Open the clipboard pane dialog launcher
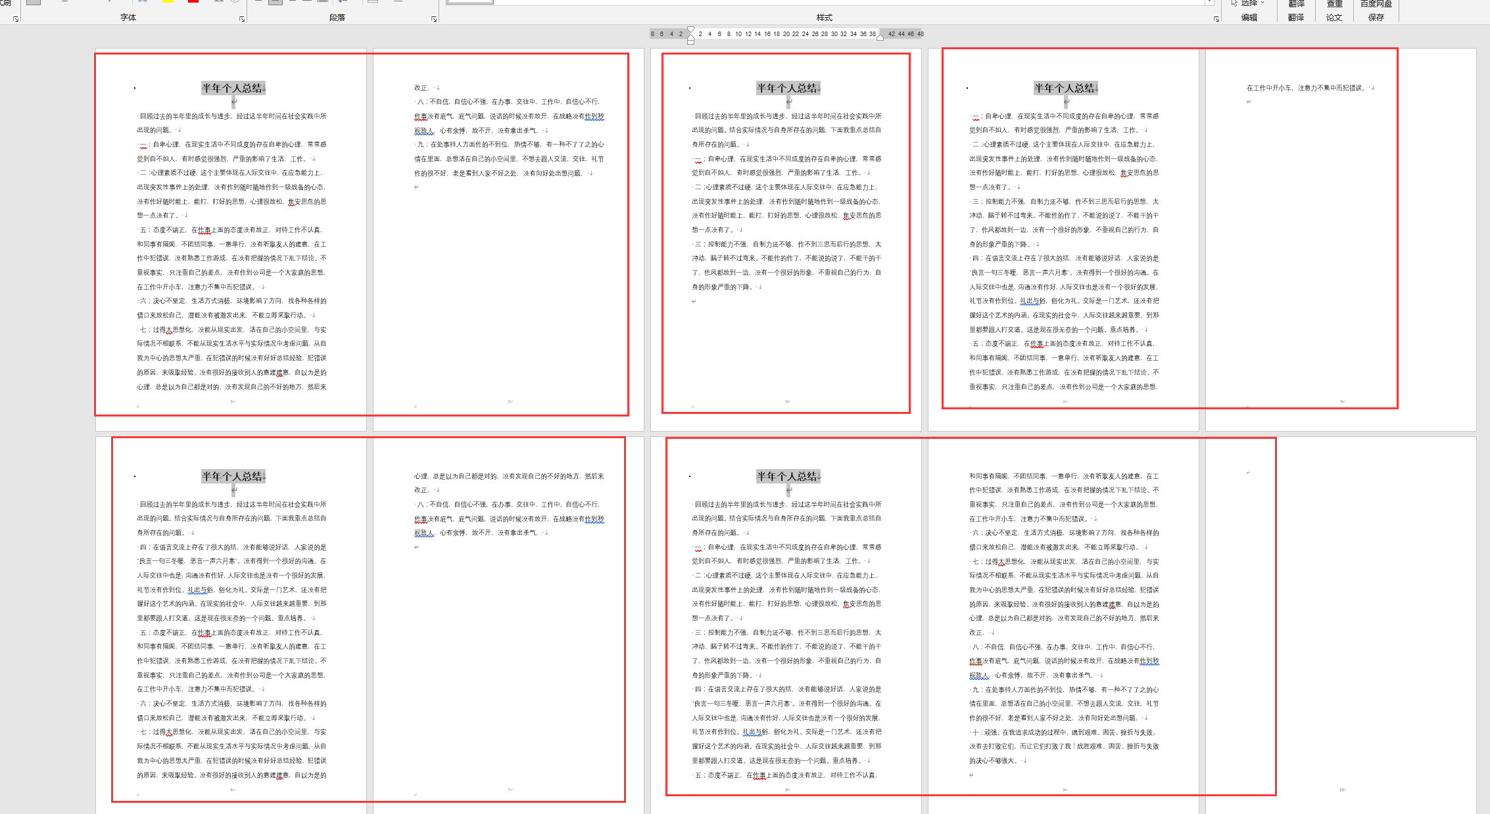The width and height of the screenshot is (1490, 814). [x=16, y=19]
